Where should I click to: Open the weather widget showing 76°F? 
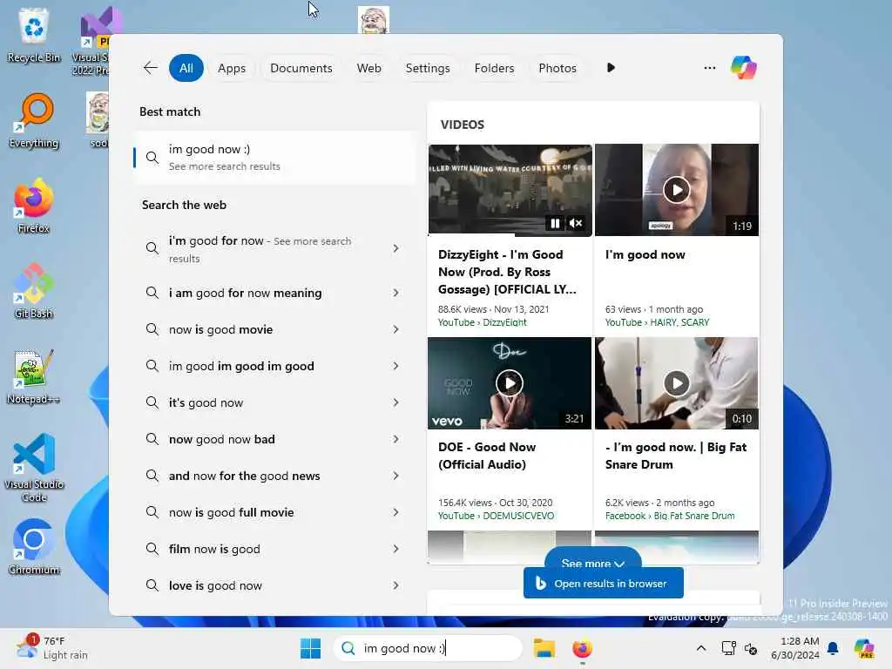[x=52, y=648]
